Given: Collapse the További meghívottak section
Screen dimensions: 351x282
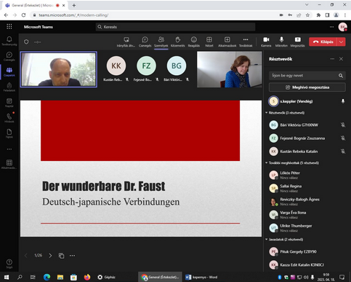Looking at the screenshot, I should pyautogui.click(x=267, y=162).
